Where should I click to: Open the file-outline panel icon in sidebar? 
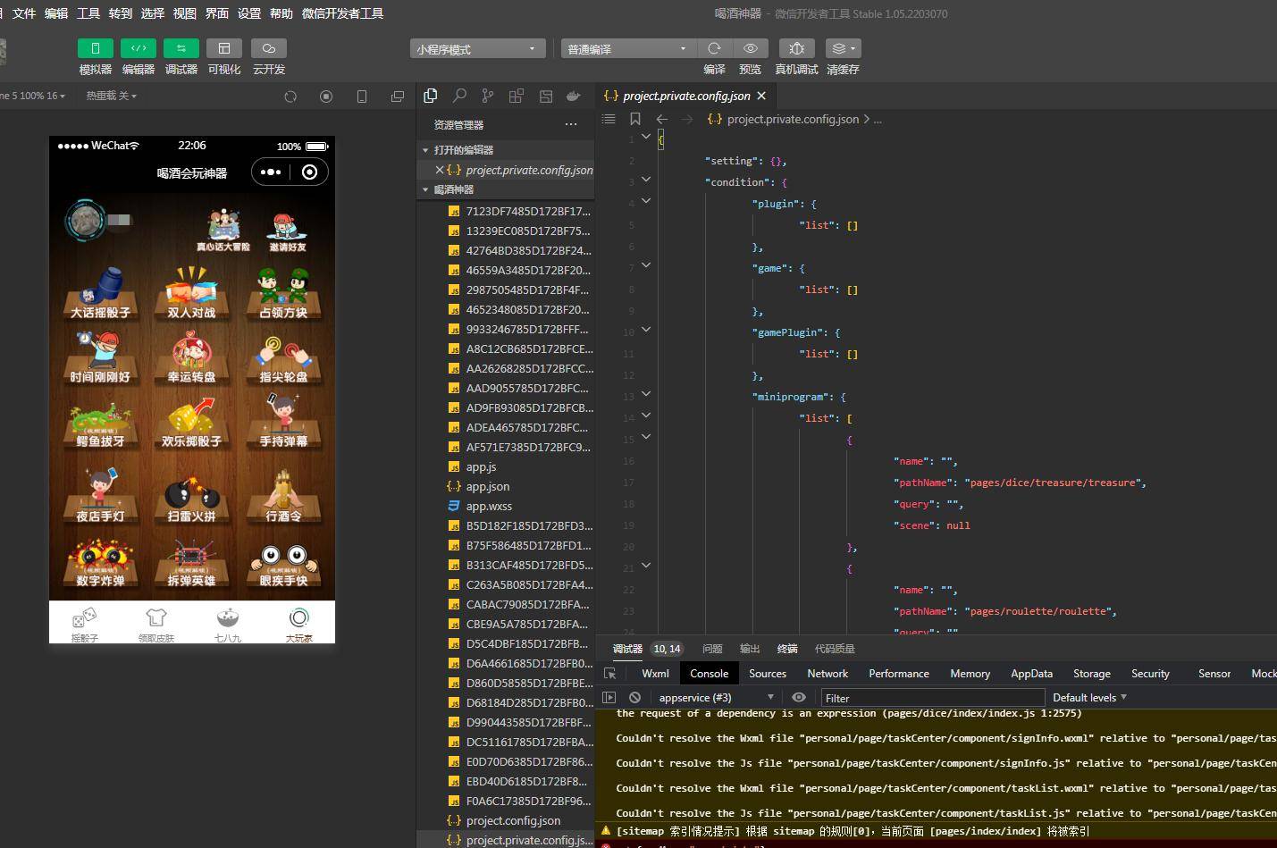coord(545,96)
